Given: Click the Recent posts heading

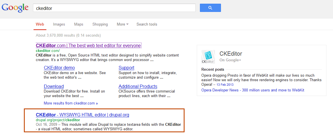Looking at the screenshot, I should click(213, 69).
